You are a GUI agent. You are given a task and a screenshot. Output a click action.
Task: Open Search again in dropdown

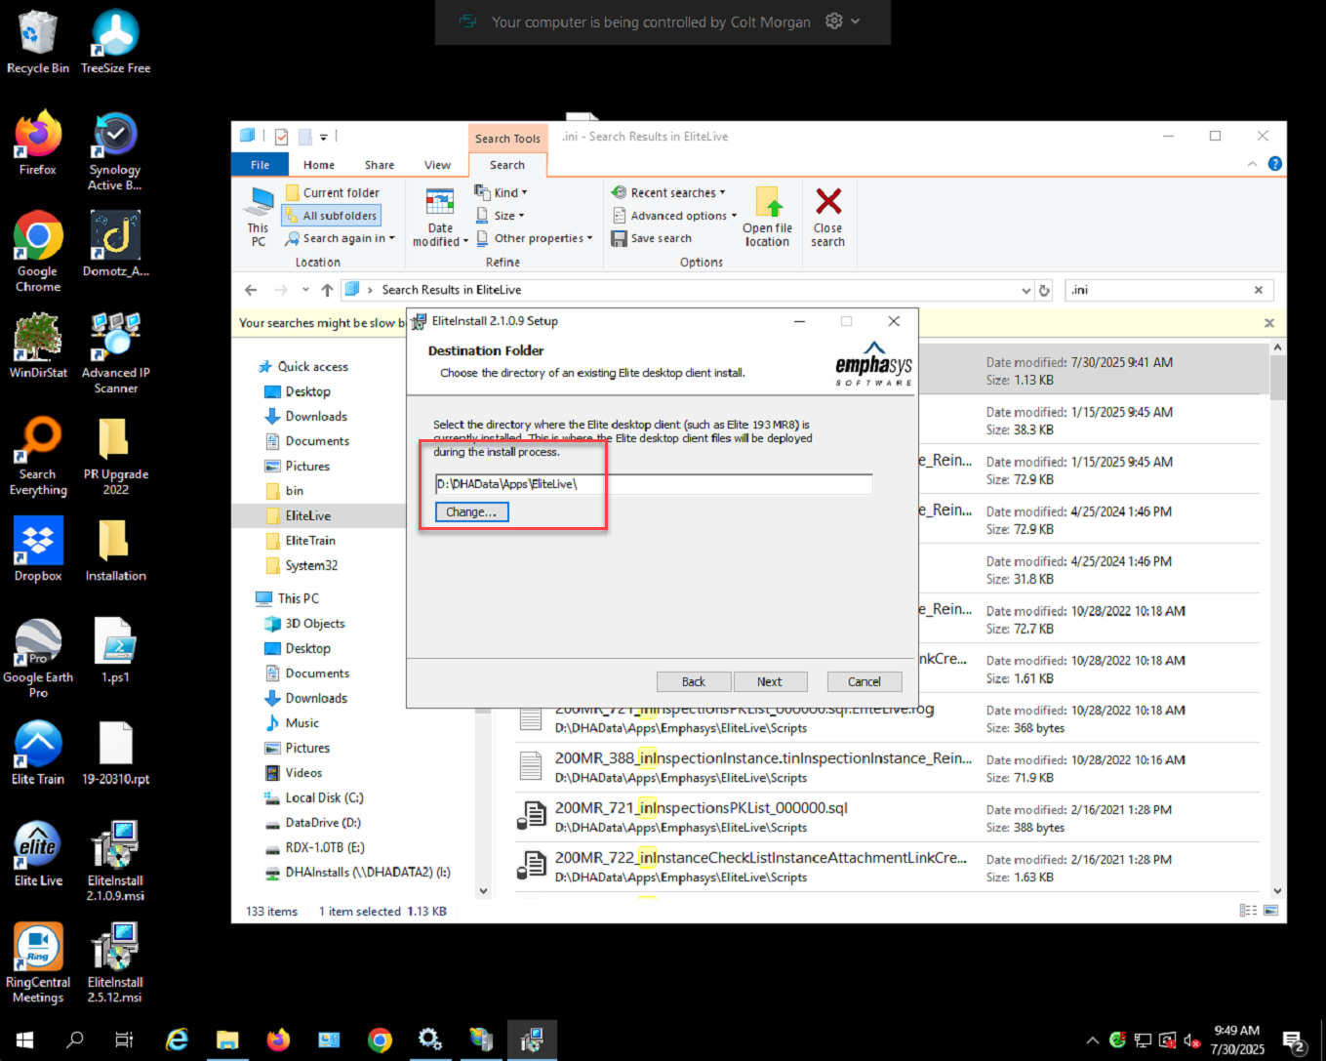tap(341, 238)
